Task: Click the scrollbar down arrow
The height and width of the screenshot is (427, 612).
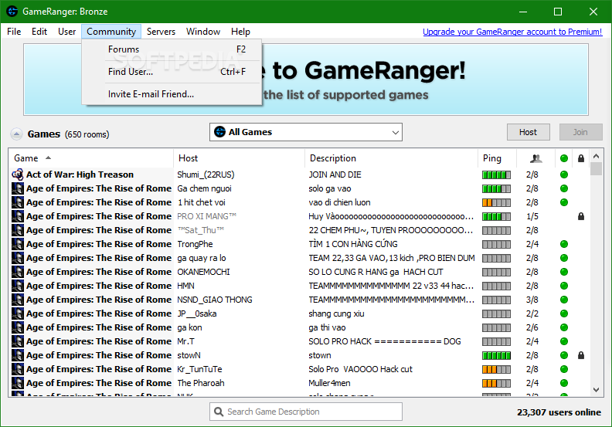Action: click(x=596, y=390)
